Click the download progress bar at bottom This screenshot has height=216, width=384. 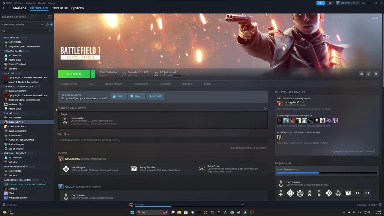pyautogui.click(x=190, y=206)
